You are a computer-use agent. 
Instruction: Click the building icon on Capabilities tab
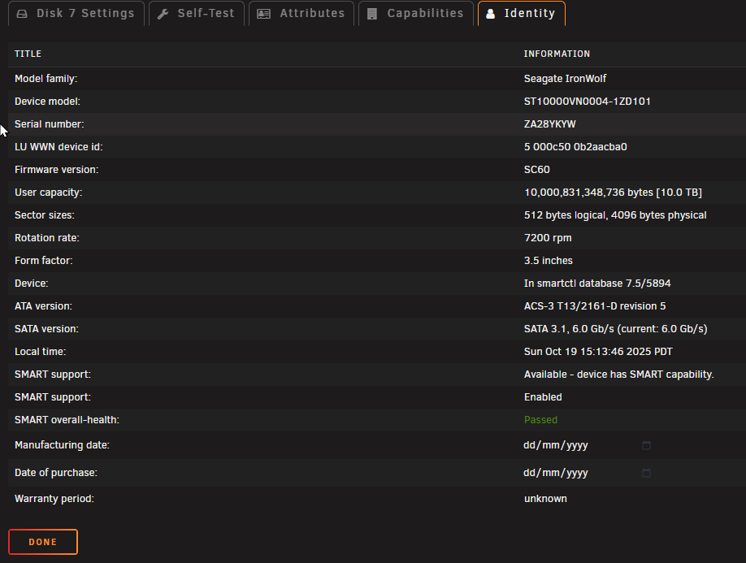[x=372, y=14]
